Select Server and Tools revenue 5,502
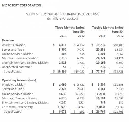The image size is (129, 122). tap(62, 50)
